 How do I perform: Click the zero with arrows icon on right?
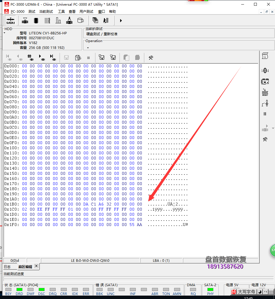(x=265, y=71)
